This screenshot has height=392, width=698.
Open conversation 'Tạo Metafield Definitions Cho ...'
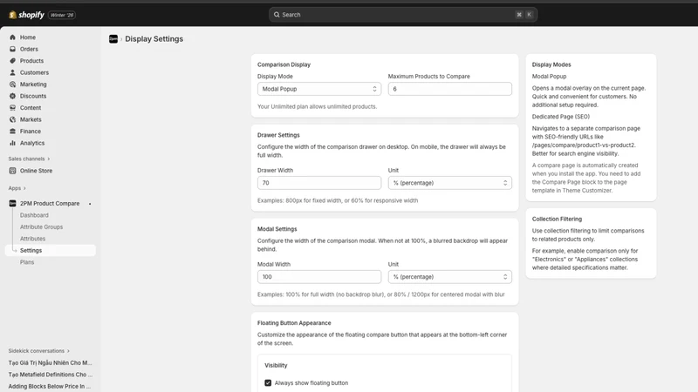coord(51,375)
